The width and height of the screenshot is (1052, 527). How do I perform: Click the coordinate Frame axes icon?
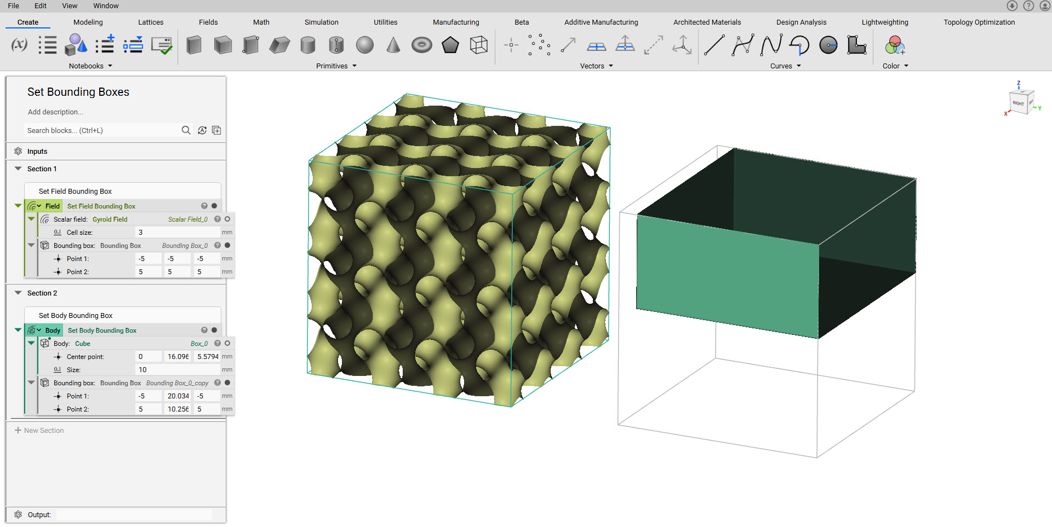[x=682, y=45]
